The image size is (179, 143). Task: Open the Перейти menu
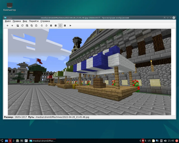pyautogui.click(x=34, y=21)
